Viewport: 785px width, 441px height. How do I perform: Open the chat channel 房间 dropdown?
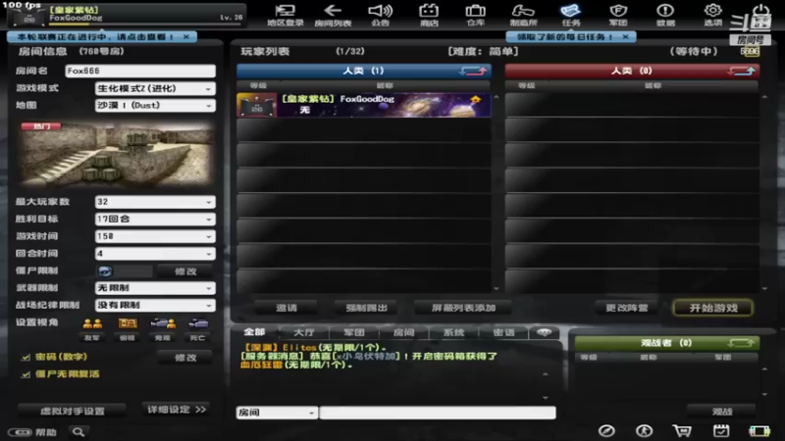point(277,413)
